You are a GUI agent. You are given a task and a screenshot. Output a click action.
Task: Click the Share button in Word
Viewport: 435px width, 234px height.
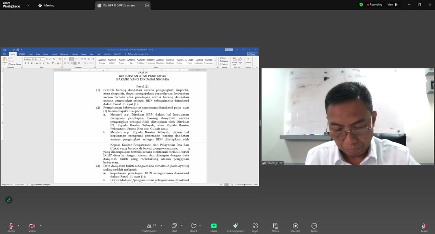click(x=253, y=54)
